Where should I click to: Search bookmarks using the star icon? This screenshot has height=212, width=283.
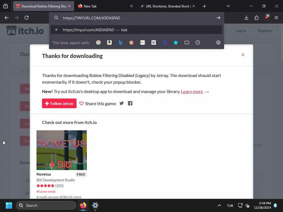(x=176, y=43)
